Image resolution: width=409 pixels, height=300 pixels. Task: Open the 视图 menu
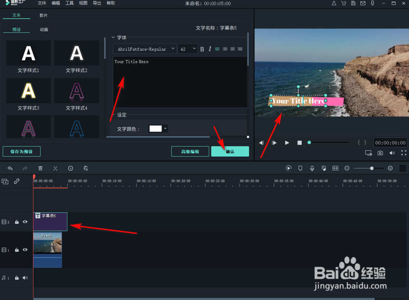tap(83, 3)
